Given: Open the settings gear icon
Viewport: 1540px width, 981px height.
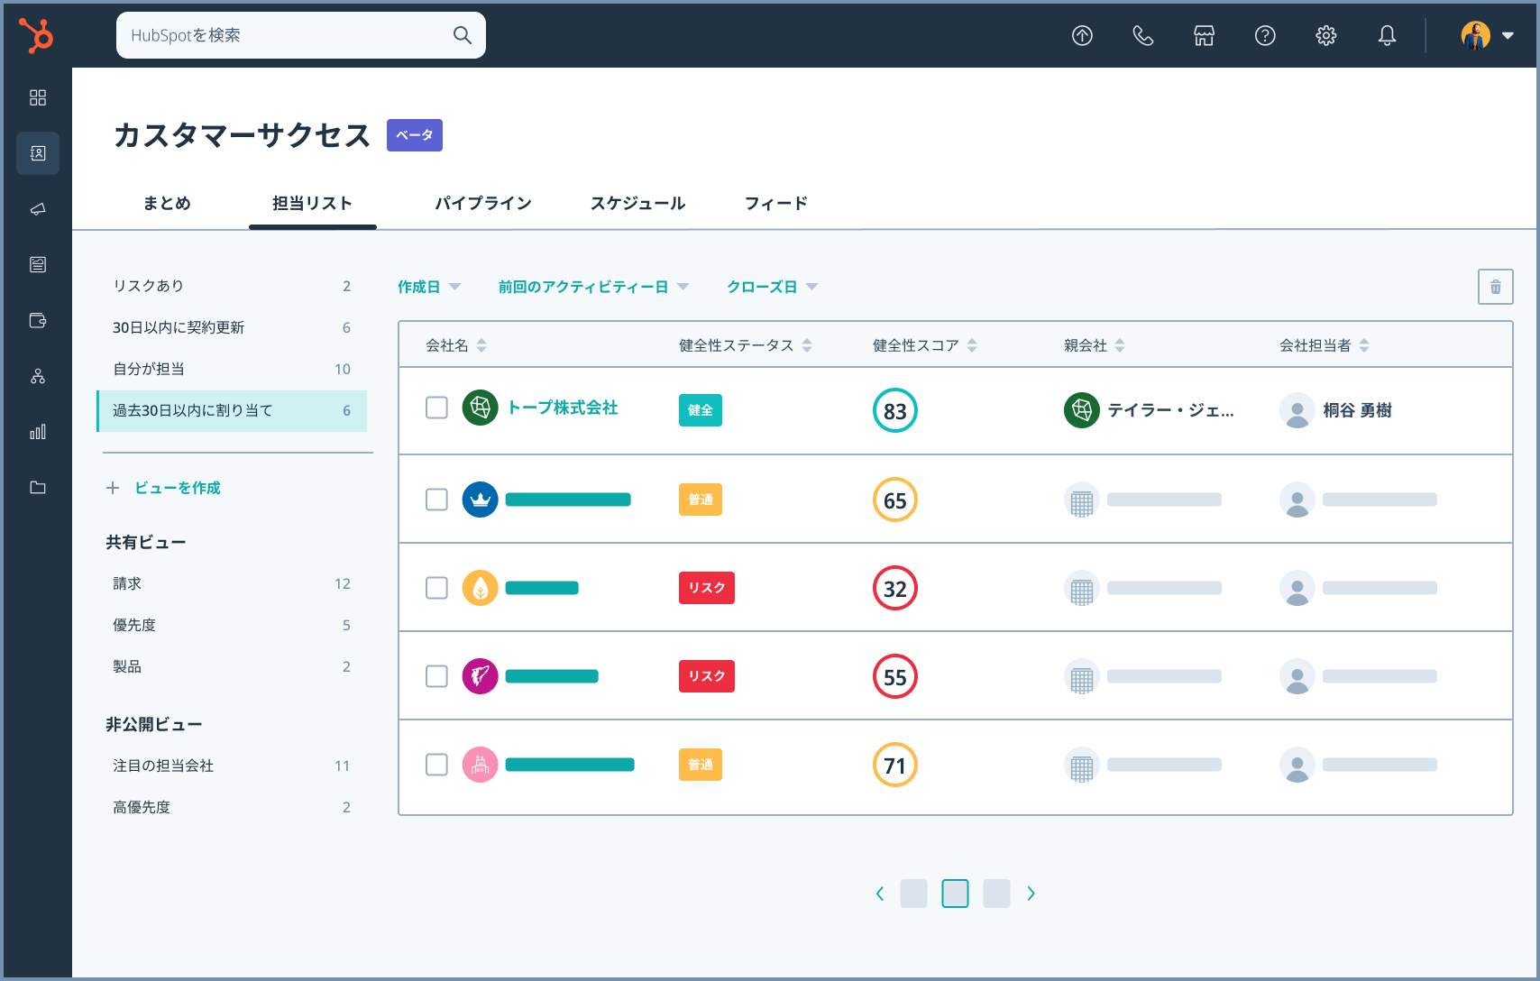Looking at the screenshot, I should (1325, 36).
